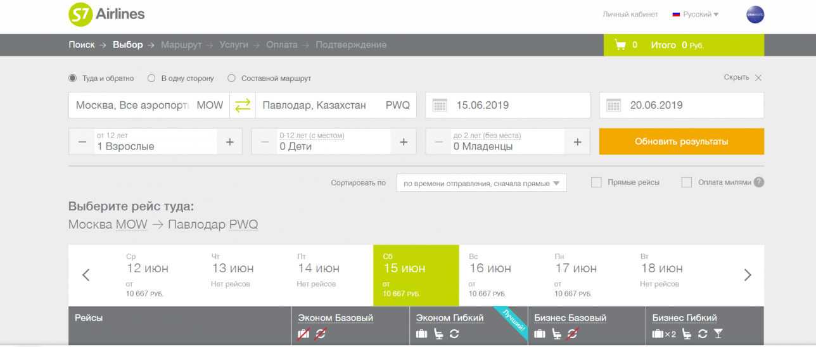Click the oneworld alliance logo
The image size is (816, 347).
click(755, 15)
